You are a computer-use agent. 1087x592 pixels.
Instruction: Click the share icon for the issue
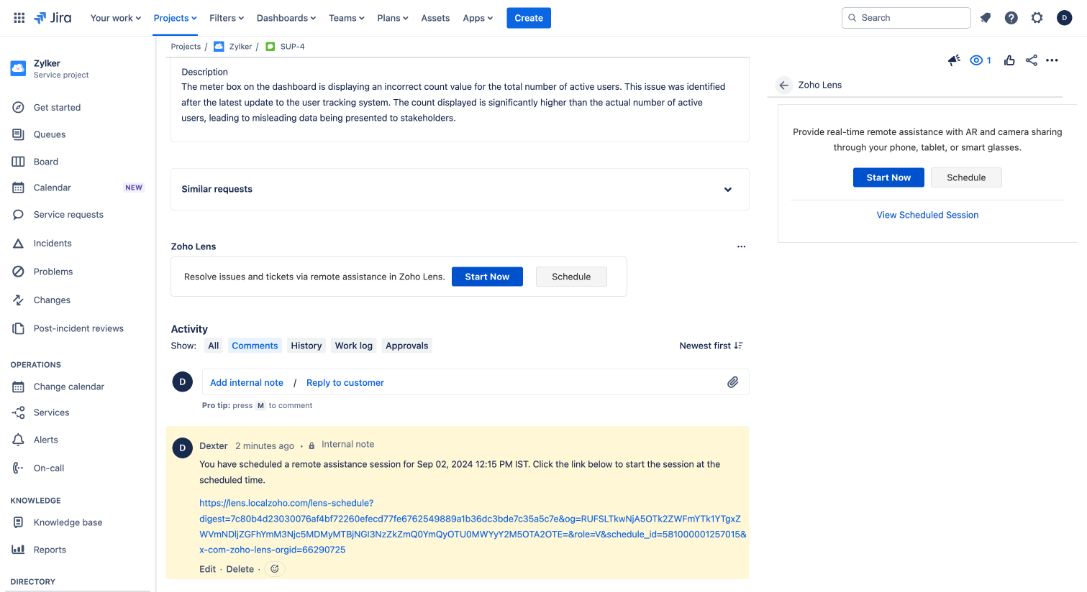coord(1032,60)
